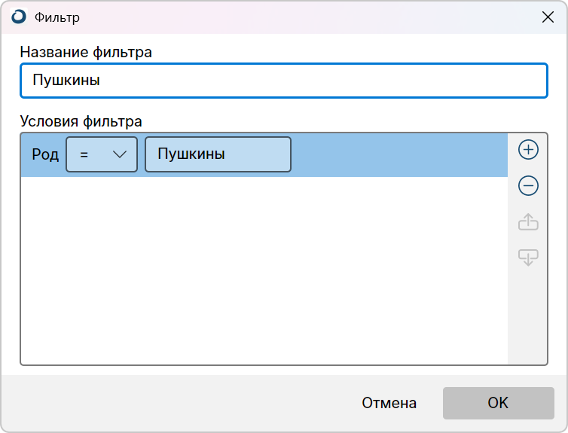Click the move condition up icon
Image resolution: width=568 pixels, height=433 pixels.
(528, 221)
